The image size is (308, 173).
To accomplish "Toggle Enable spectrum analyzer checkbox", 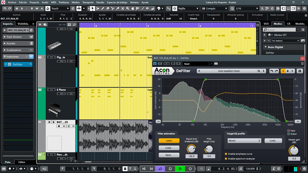I will pos(226,159).
